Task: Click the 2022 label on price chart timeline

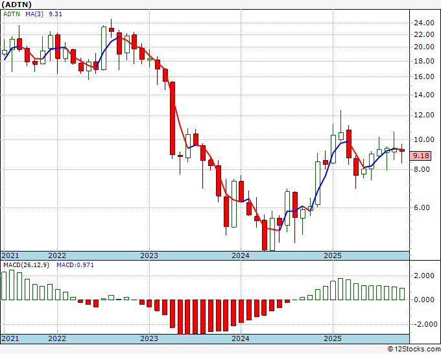Action: coord(57,255)
